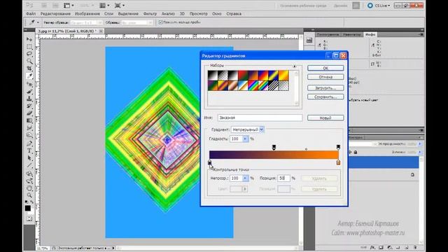Image resolution: width=448 pixels, height=252 pixels.
Task: Select the Eyedropper tool in toolbox
Action: coord(29,76)
